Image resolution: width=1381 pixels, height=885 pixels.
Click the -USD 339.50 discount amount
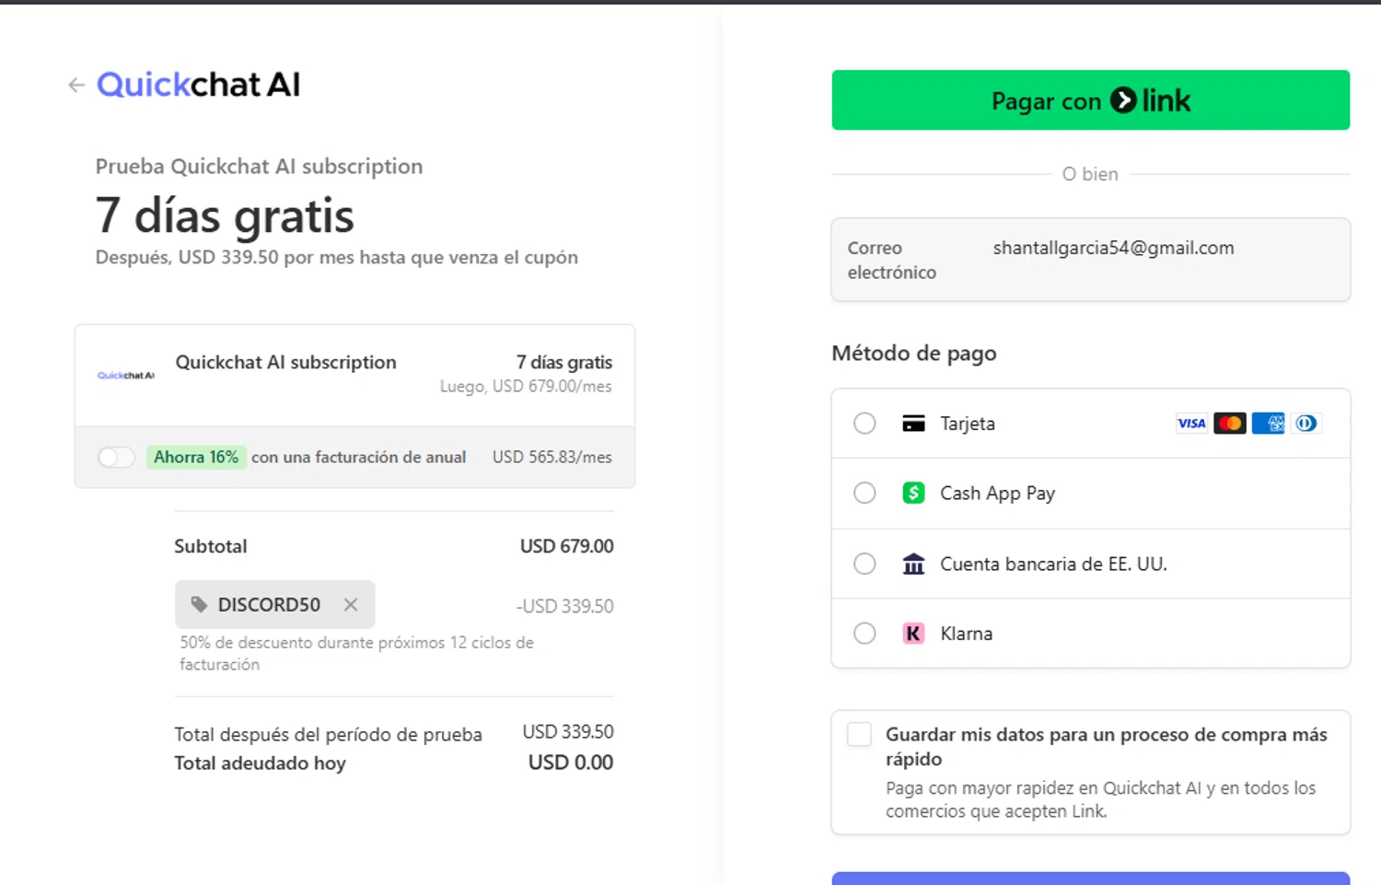pyautogui.click(x=565, y=606)
